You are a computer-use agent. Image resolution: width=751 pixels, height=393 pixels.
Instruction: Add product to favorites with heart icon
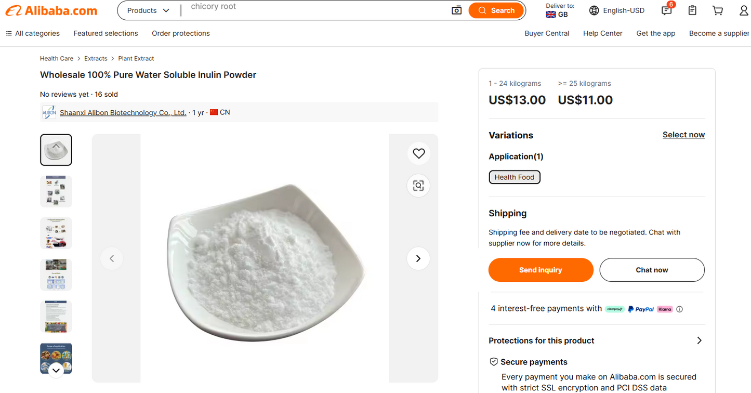pos(418,153)
